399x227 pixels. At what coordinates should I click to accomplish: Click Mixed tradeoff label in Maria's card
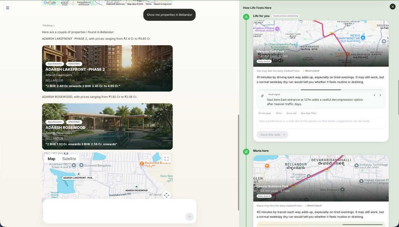[x=313, y=205]
